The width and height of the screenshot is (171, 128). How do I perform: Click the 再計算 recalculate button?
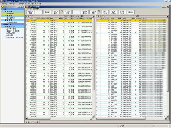click(x=47, y=12)
